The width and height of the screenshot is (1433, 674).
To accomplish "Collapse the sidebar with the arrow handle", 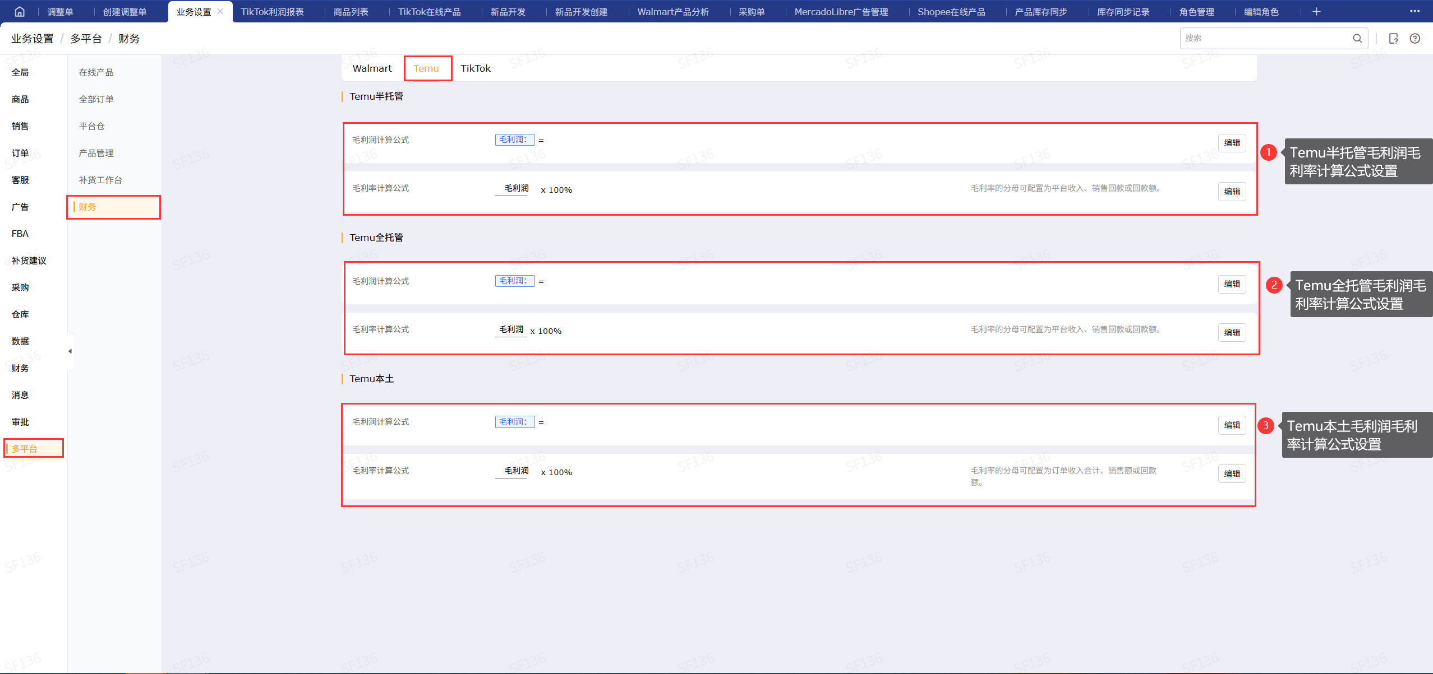I will pyautogui.click(x=70, y=351).
